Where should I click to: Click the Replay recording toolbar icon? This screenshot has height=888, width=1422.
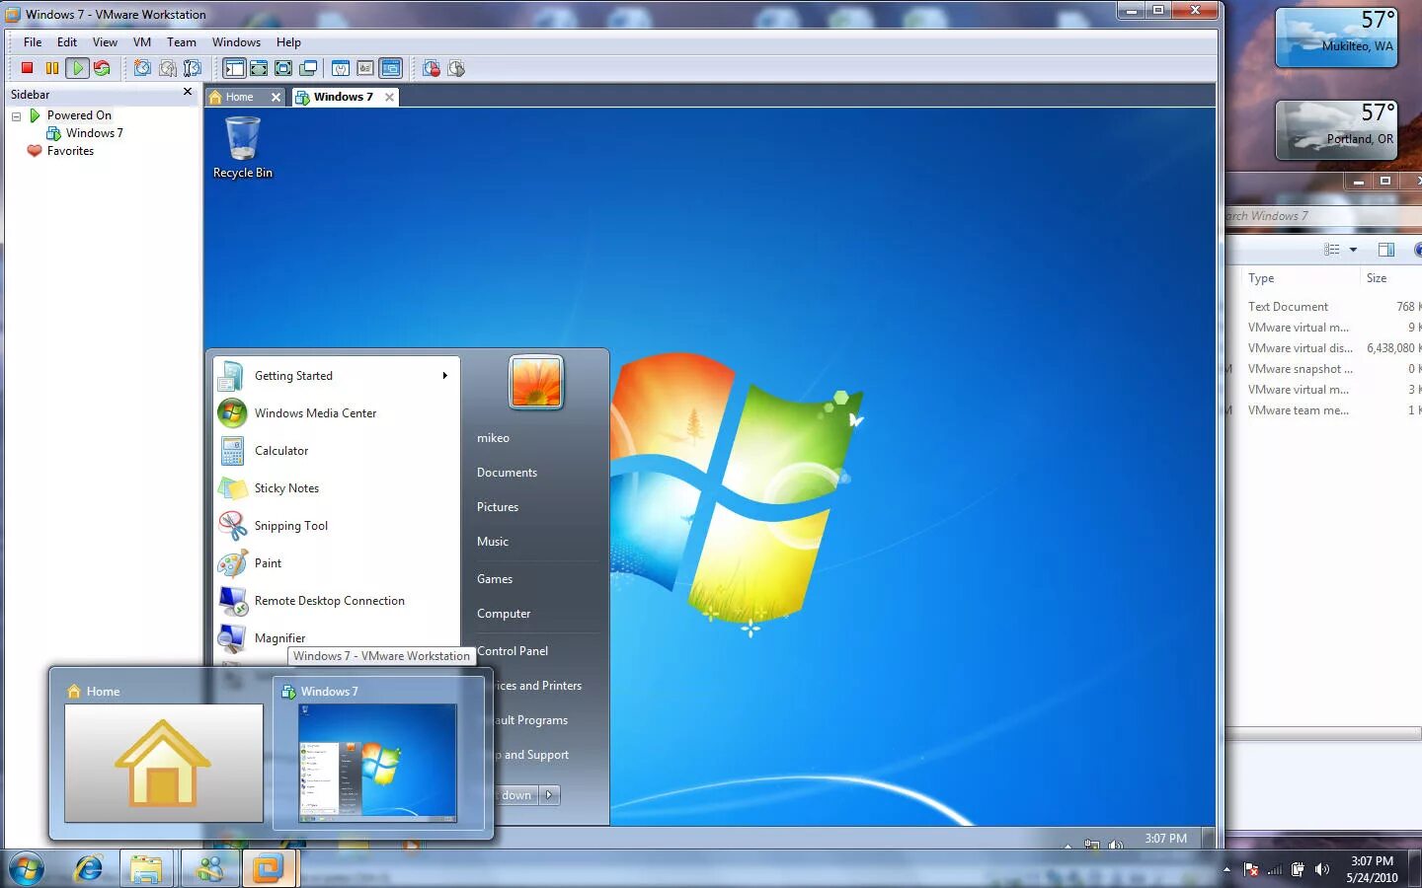click(x=456, y=68)
